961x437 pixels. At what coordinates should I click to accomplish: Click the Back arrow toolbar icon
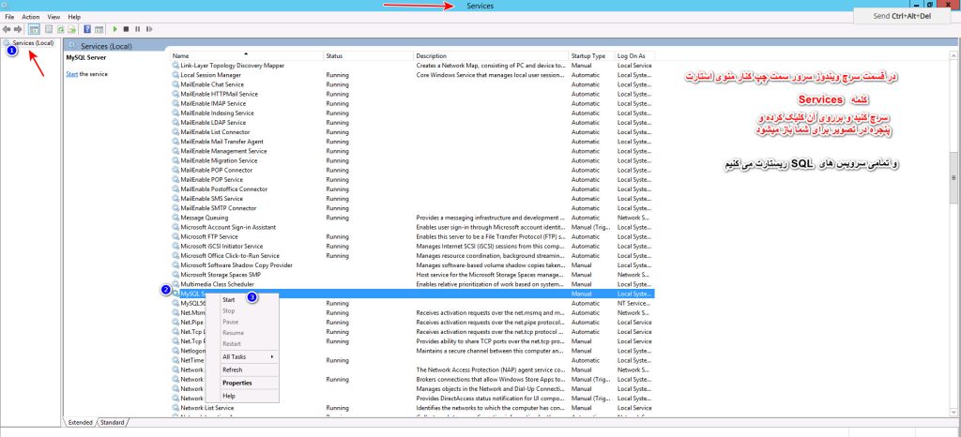pyautogui.click(x=7, y=29)
